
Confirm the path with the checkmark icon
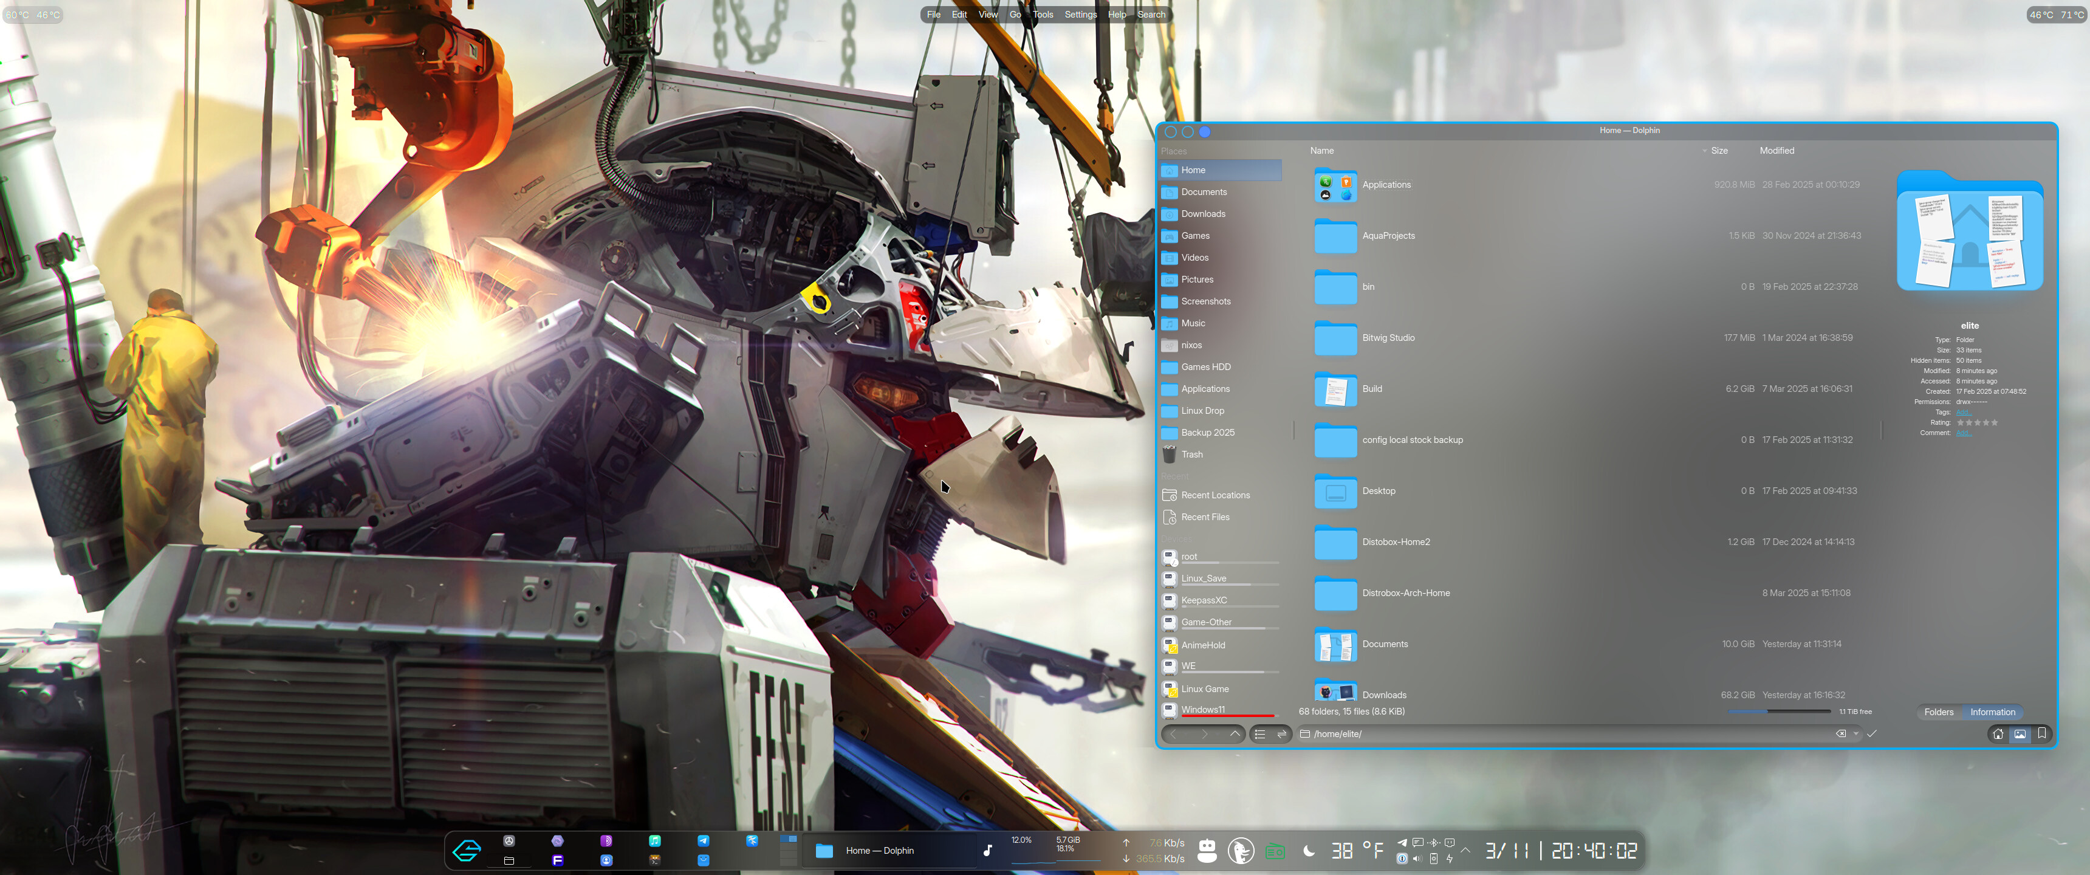[x=1872, y=734]
